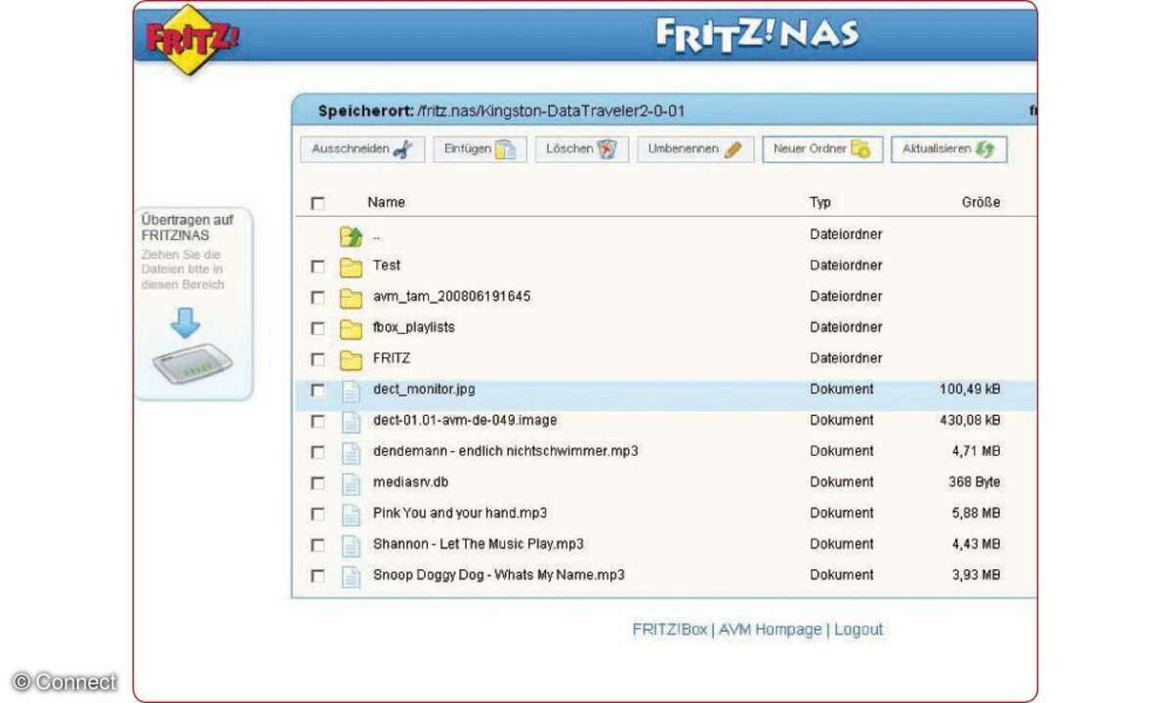Check the box for fbox_playlists
The height and width of the screenshot is (703, 1172).
(x=317, y=328)
